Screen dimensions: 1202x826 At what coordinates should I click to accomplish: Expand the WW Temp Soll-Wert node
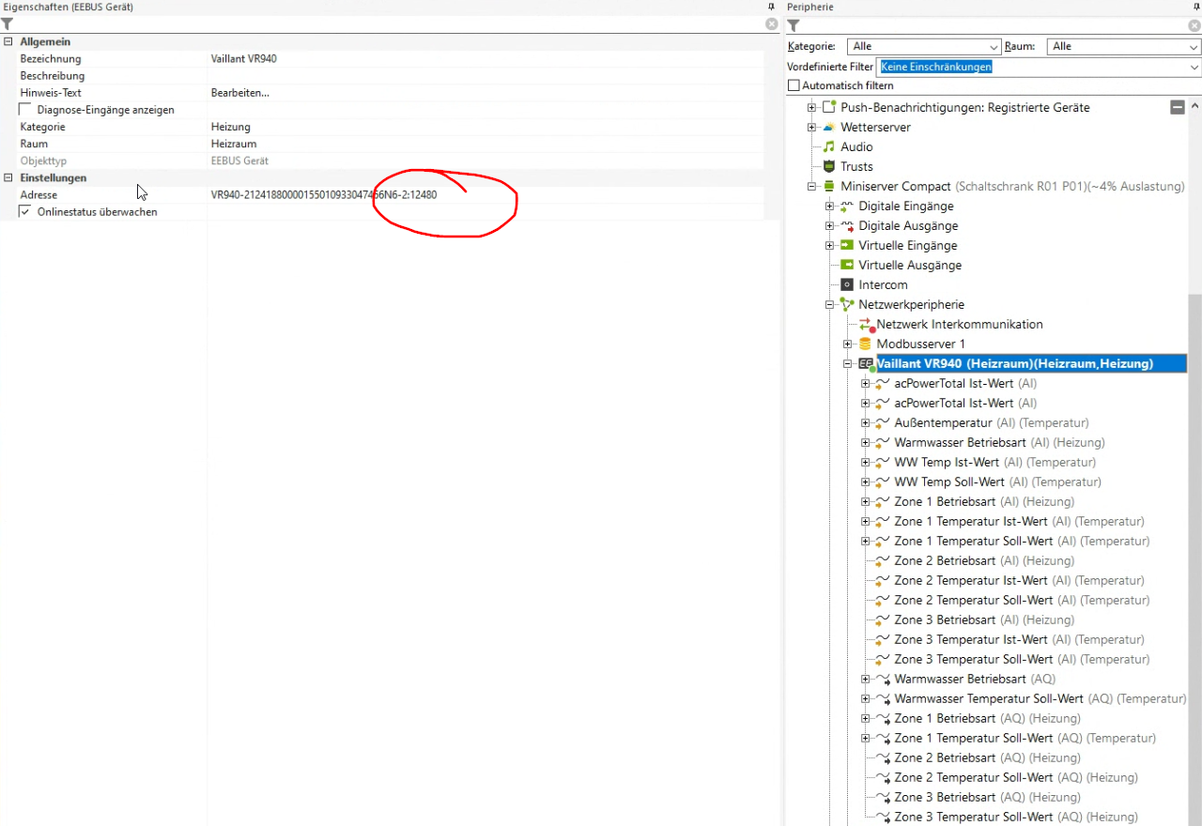pyautogui.click(x=865, y=482)
